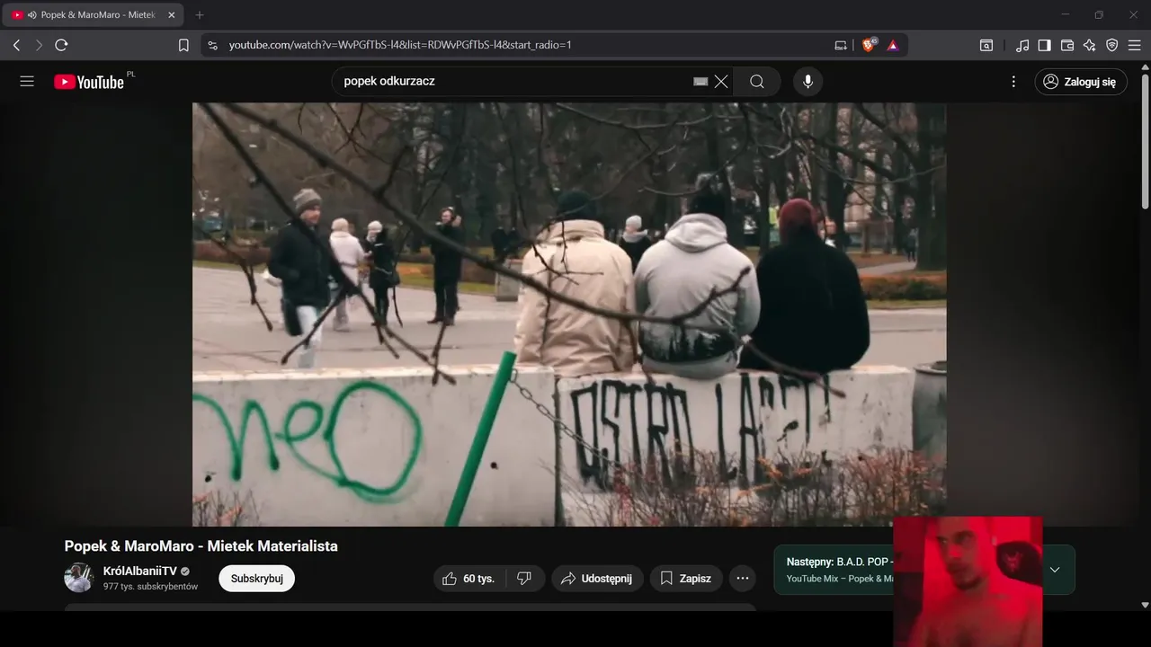View site information in address bar
The image size is (1151, 647).
click(x=212, y=45)
